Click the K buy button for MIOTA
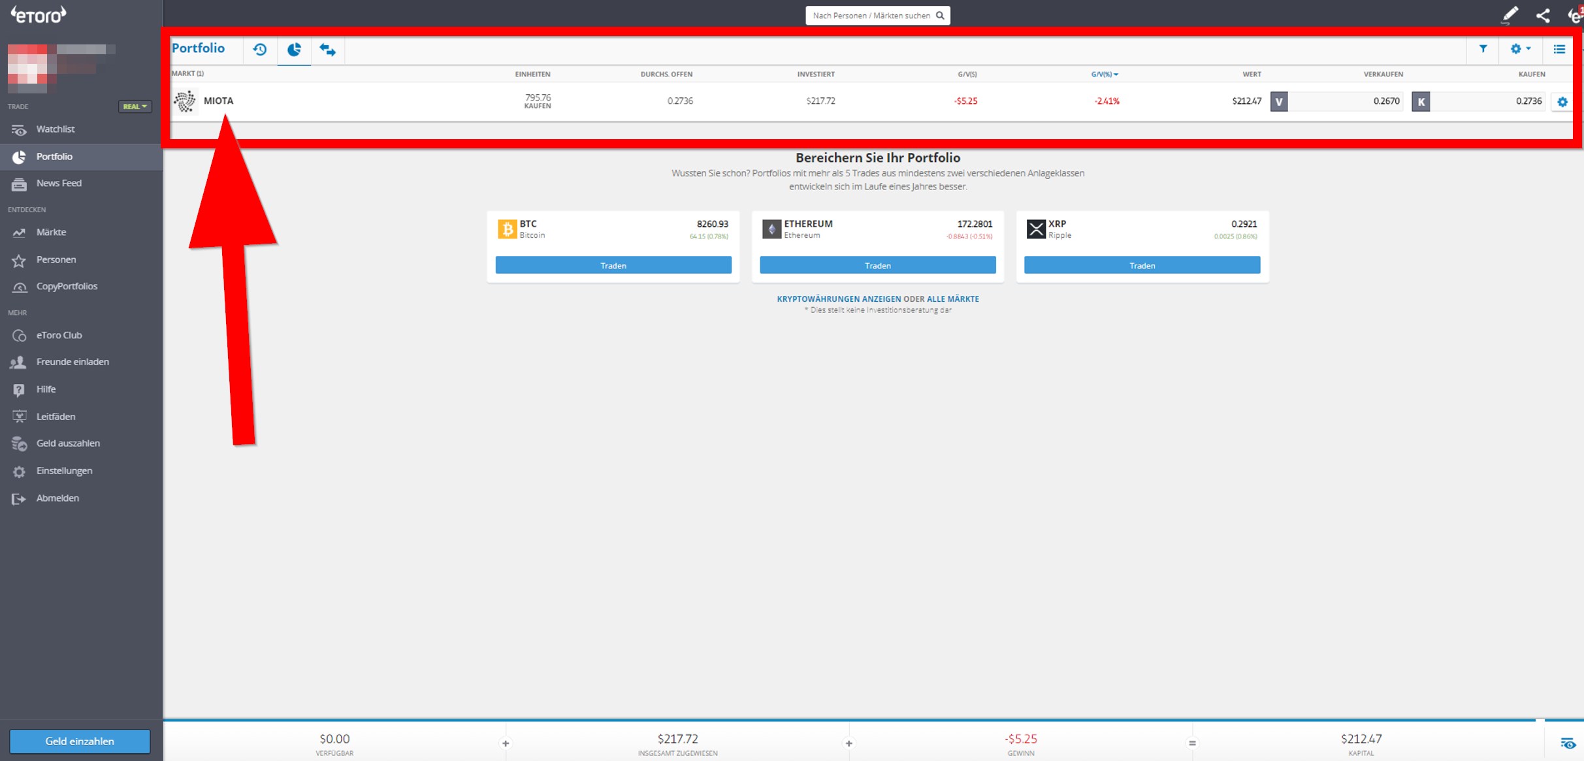This screenshot has width=1584, height=761. click(1421, 102)
